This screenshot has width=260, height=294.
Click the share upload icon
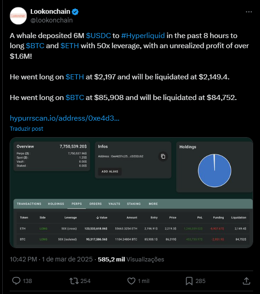tap(246, 281)
